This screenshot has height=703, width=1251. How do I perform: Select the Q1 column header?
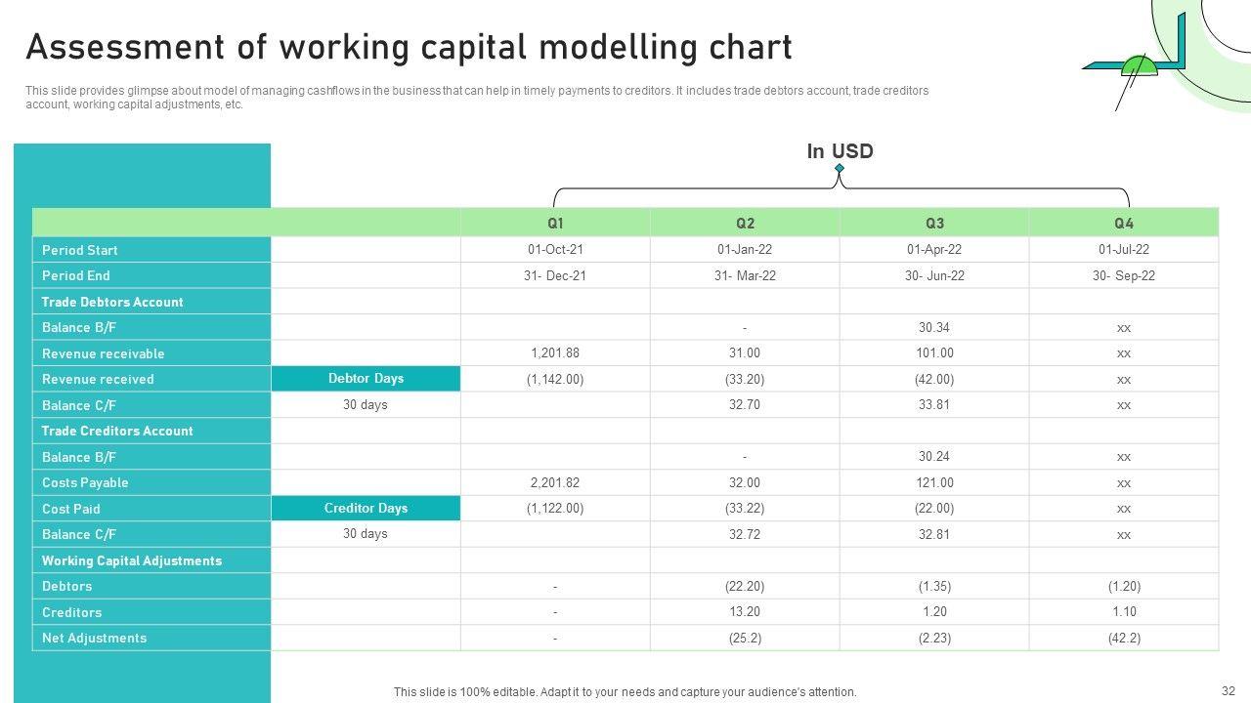click(555, 223)
